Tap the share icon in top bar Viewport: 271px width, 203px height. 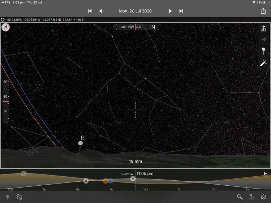[263, 11]
